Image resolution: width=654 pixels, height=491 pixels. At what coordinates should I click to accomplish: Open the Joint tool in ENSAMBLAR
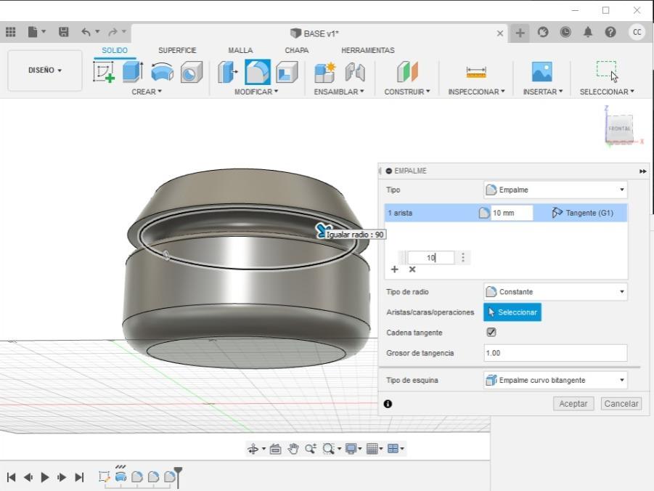[355, 72]
